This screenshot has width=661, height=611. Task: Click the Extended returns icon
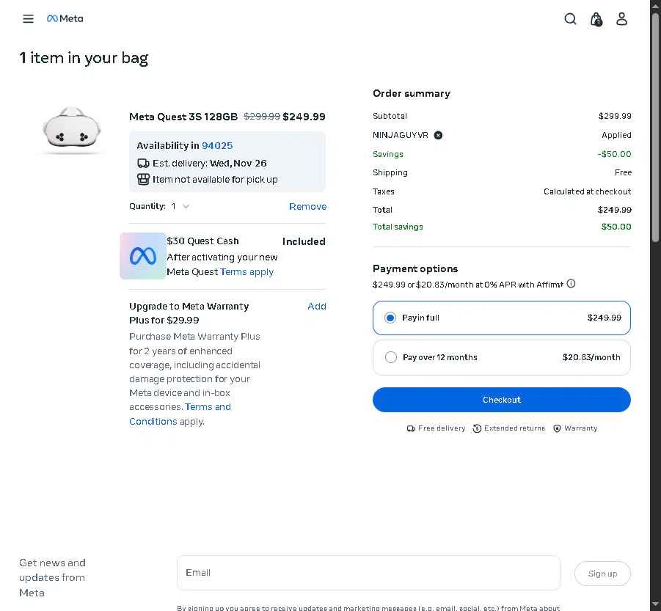coord(477,428)
